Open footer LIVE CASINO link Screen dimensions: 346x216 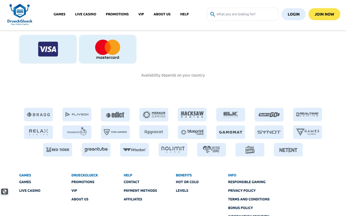pos(30,191)
